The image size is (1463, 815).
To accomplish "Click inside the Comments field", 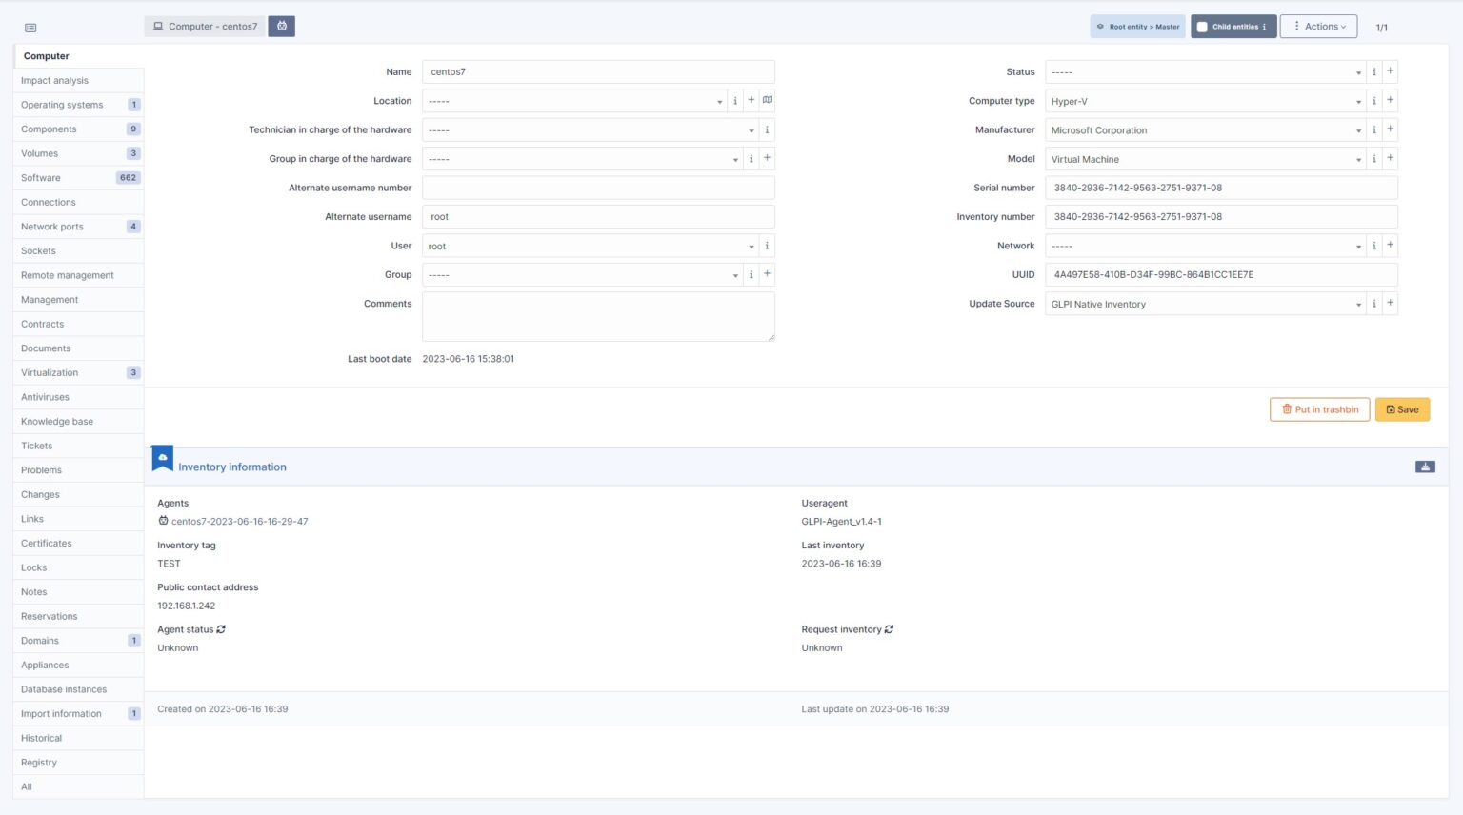I will [598, 315].
